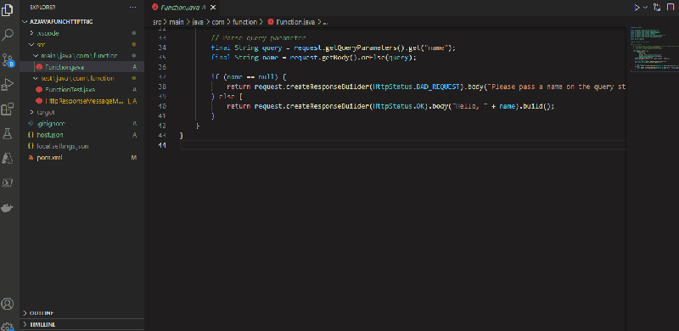Screen dimensions: 679x331
Task: Click the java breadcrumb
Action: pyautogui.click(x=198, y=22)
